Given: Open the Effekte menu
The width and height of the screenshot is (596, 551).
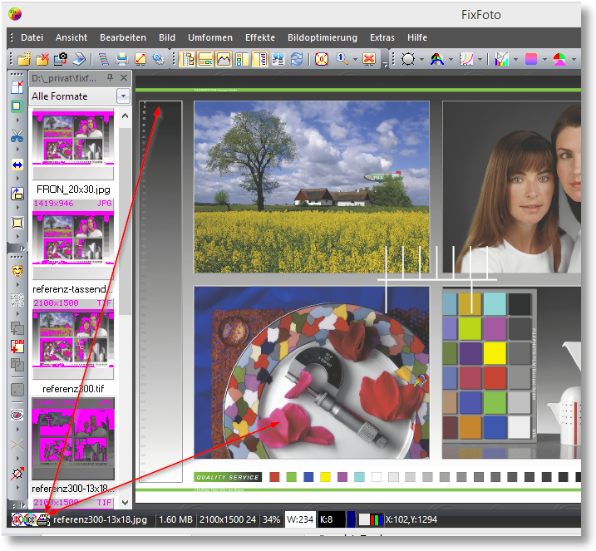Looking at the screenshot, I should coord(260,37).
